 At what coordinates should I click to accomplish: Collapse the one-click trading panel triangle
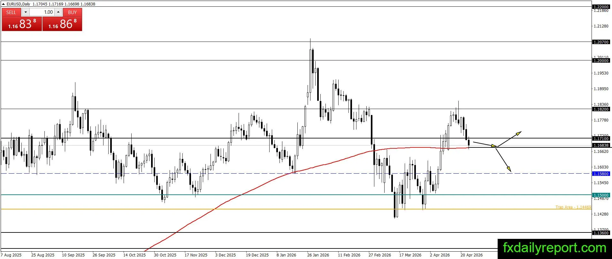4,4
